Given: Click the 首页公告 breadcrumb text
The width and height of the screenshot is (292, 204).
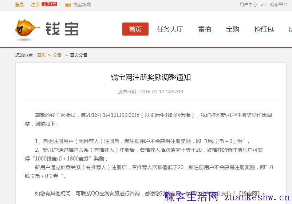Looking at the screenshot, I should 79,55.
